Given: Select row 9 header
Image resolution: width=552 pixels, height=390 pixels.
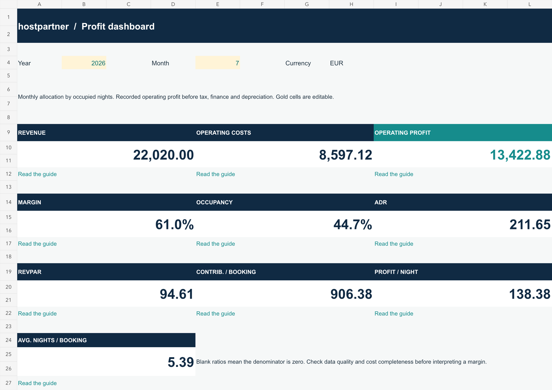Looking at the screenshot, I should point(9,132).
